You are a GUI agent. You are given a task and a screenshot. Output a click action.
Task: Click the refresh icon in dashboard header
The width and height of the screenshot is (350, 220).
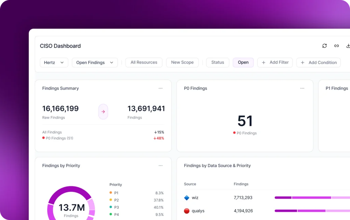point(324,46)
